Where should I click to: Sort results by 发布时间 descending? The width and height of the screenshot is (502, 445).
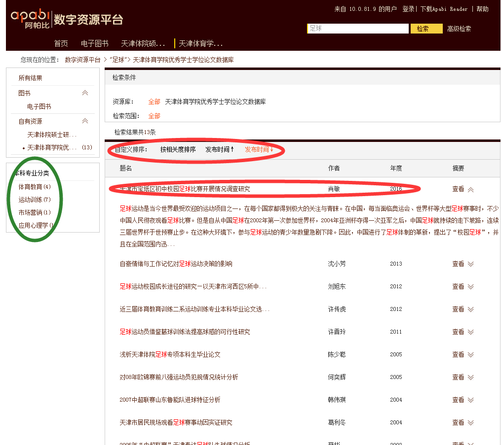(x=259, y=149)
